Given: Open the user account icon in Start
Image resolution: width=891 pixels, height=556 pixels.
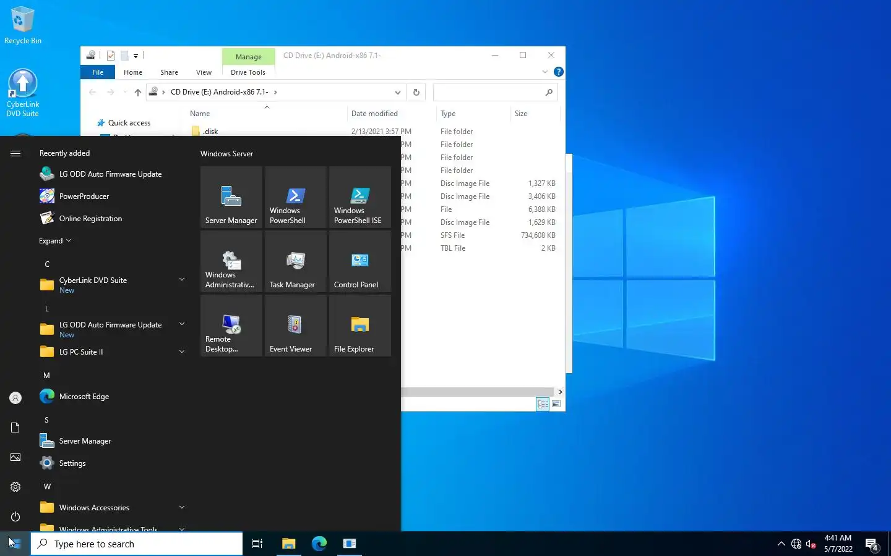Looking at the screenshot, I should (15, 398).
